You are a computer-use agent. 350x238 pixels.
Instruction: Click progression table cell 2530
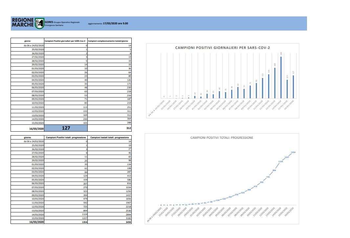point(109,210)
